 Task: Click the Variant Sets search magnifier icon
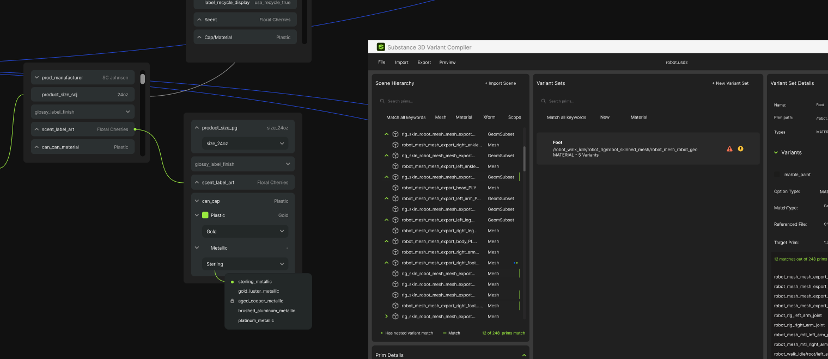[543, 101]
